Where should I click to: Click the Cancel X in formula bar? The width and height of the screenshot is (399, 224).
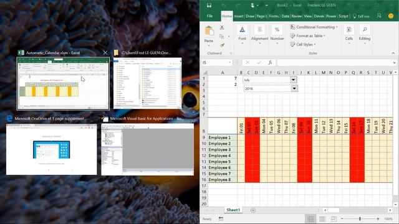pos(248,62)
